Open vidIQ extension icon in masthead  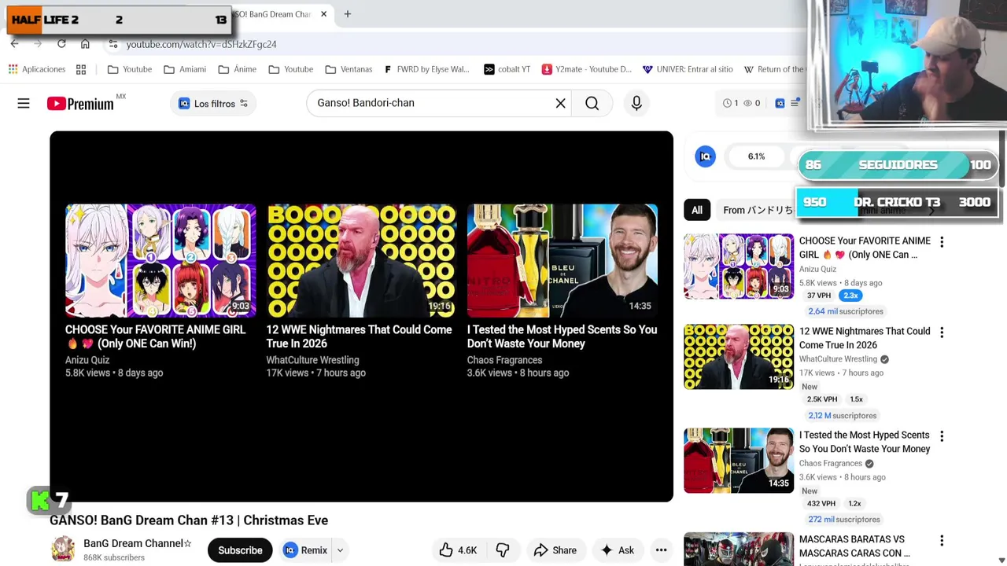(x=780, y=103)
